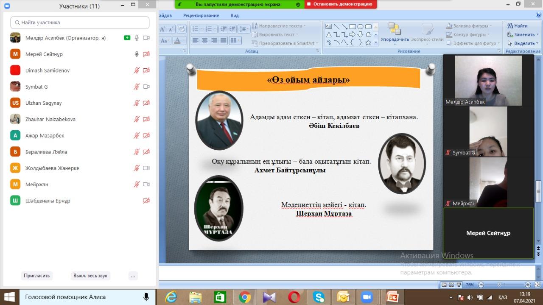Toggle camera icon for Шабденалы Ернұр
Viewport: 543px width, 305px height.
[146, 201]
